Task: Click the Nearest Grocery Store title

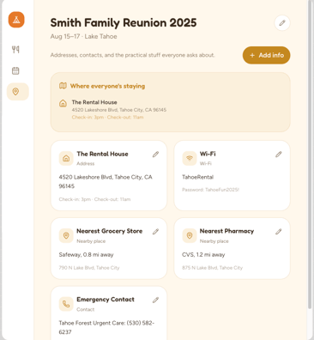Action: (110, 231)
